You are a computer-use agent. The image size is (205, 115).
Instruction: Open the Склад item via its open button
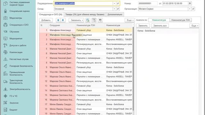point(118,9)
